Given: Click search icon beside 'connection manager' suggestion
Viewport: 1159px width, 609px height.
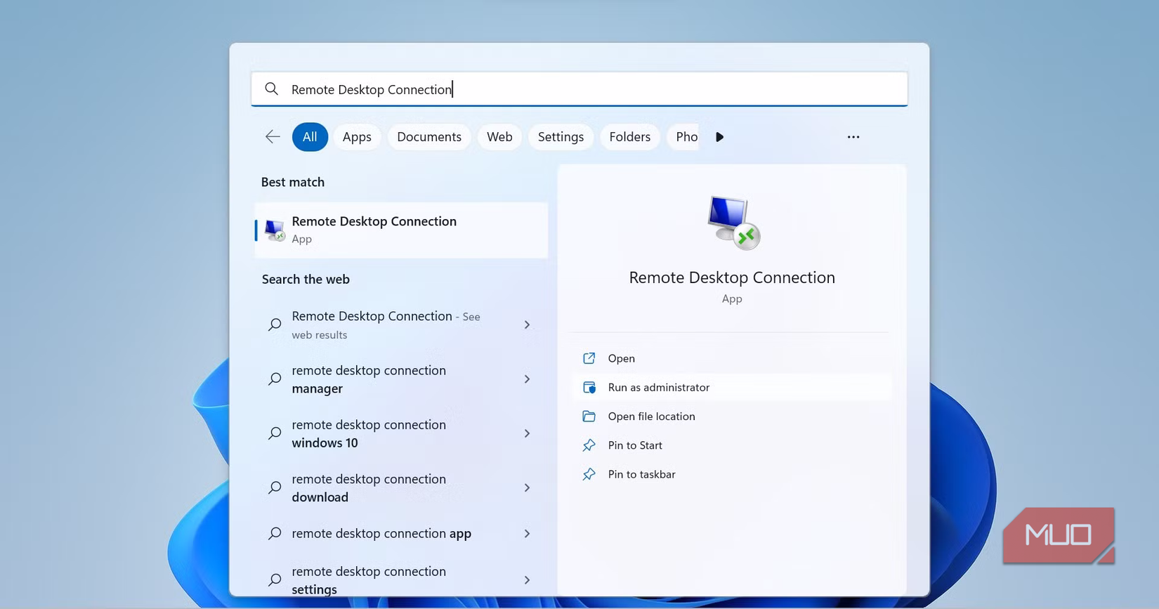Looking at the screenshot, I should click(x=275, y=379).
